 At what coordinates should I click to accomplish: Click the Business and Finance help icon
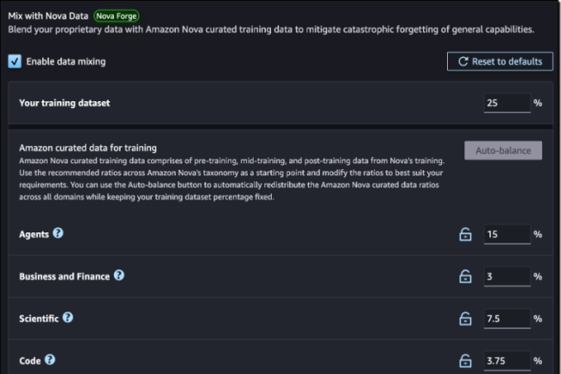tap(119, 276)
